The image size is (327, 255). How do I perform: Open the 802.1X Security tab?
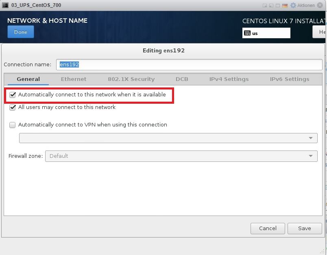click(131, 79)
